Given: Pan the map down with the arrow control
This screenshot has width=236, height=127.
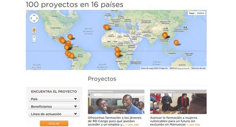Looking at the screenshot, I should point(34,21).
